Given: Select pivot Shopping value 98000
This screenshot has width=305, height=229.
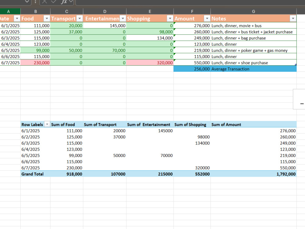Looking at the screenshot, I should pos(192,137).
